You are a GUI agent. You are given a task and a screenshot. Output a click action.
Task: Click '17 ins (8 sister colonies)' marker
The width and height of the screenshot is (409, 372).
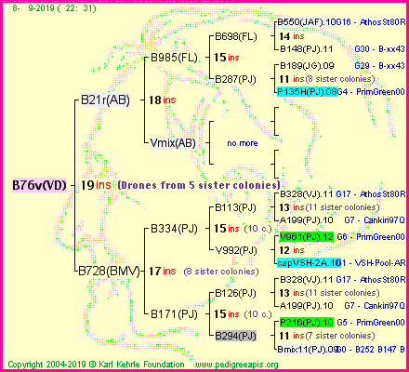pyautogui.click(x=204, y=272)
